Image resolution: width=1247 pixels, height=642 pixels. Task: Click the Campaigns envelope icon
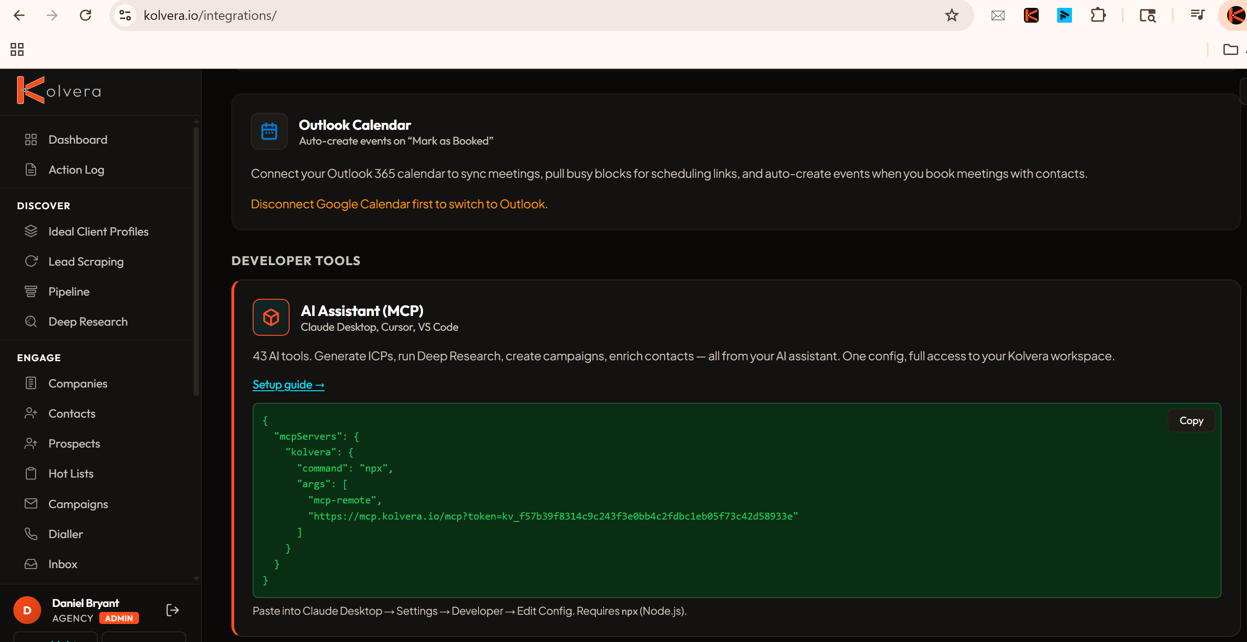click(31, 503)
